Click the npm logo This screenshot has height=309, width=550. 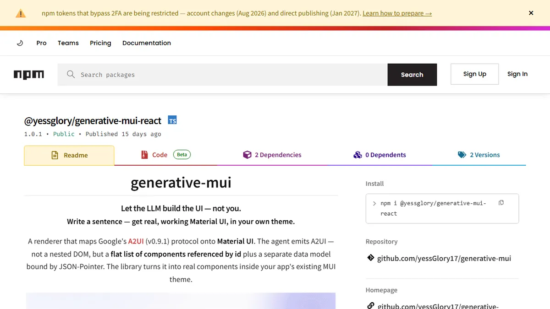tap(29, 75)
